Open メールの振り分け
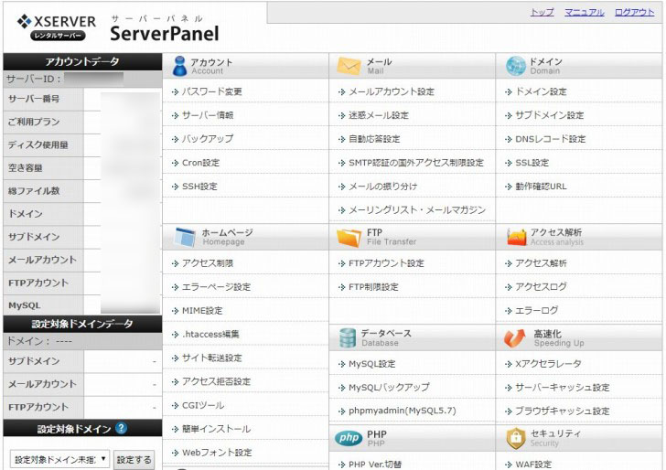This screenshot has width=666, height=470. 382,186
